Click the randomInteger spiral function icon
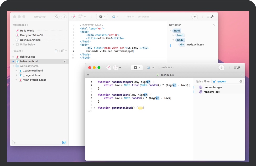The width and height of the screenshot is (256, 166). (201, 87)
